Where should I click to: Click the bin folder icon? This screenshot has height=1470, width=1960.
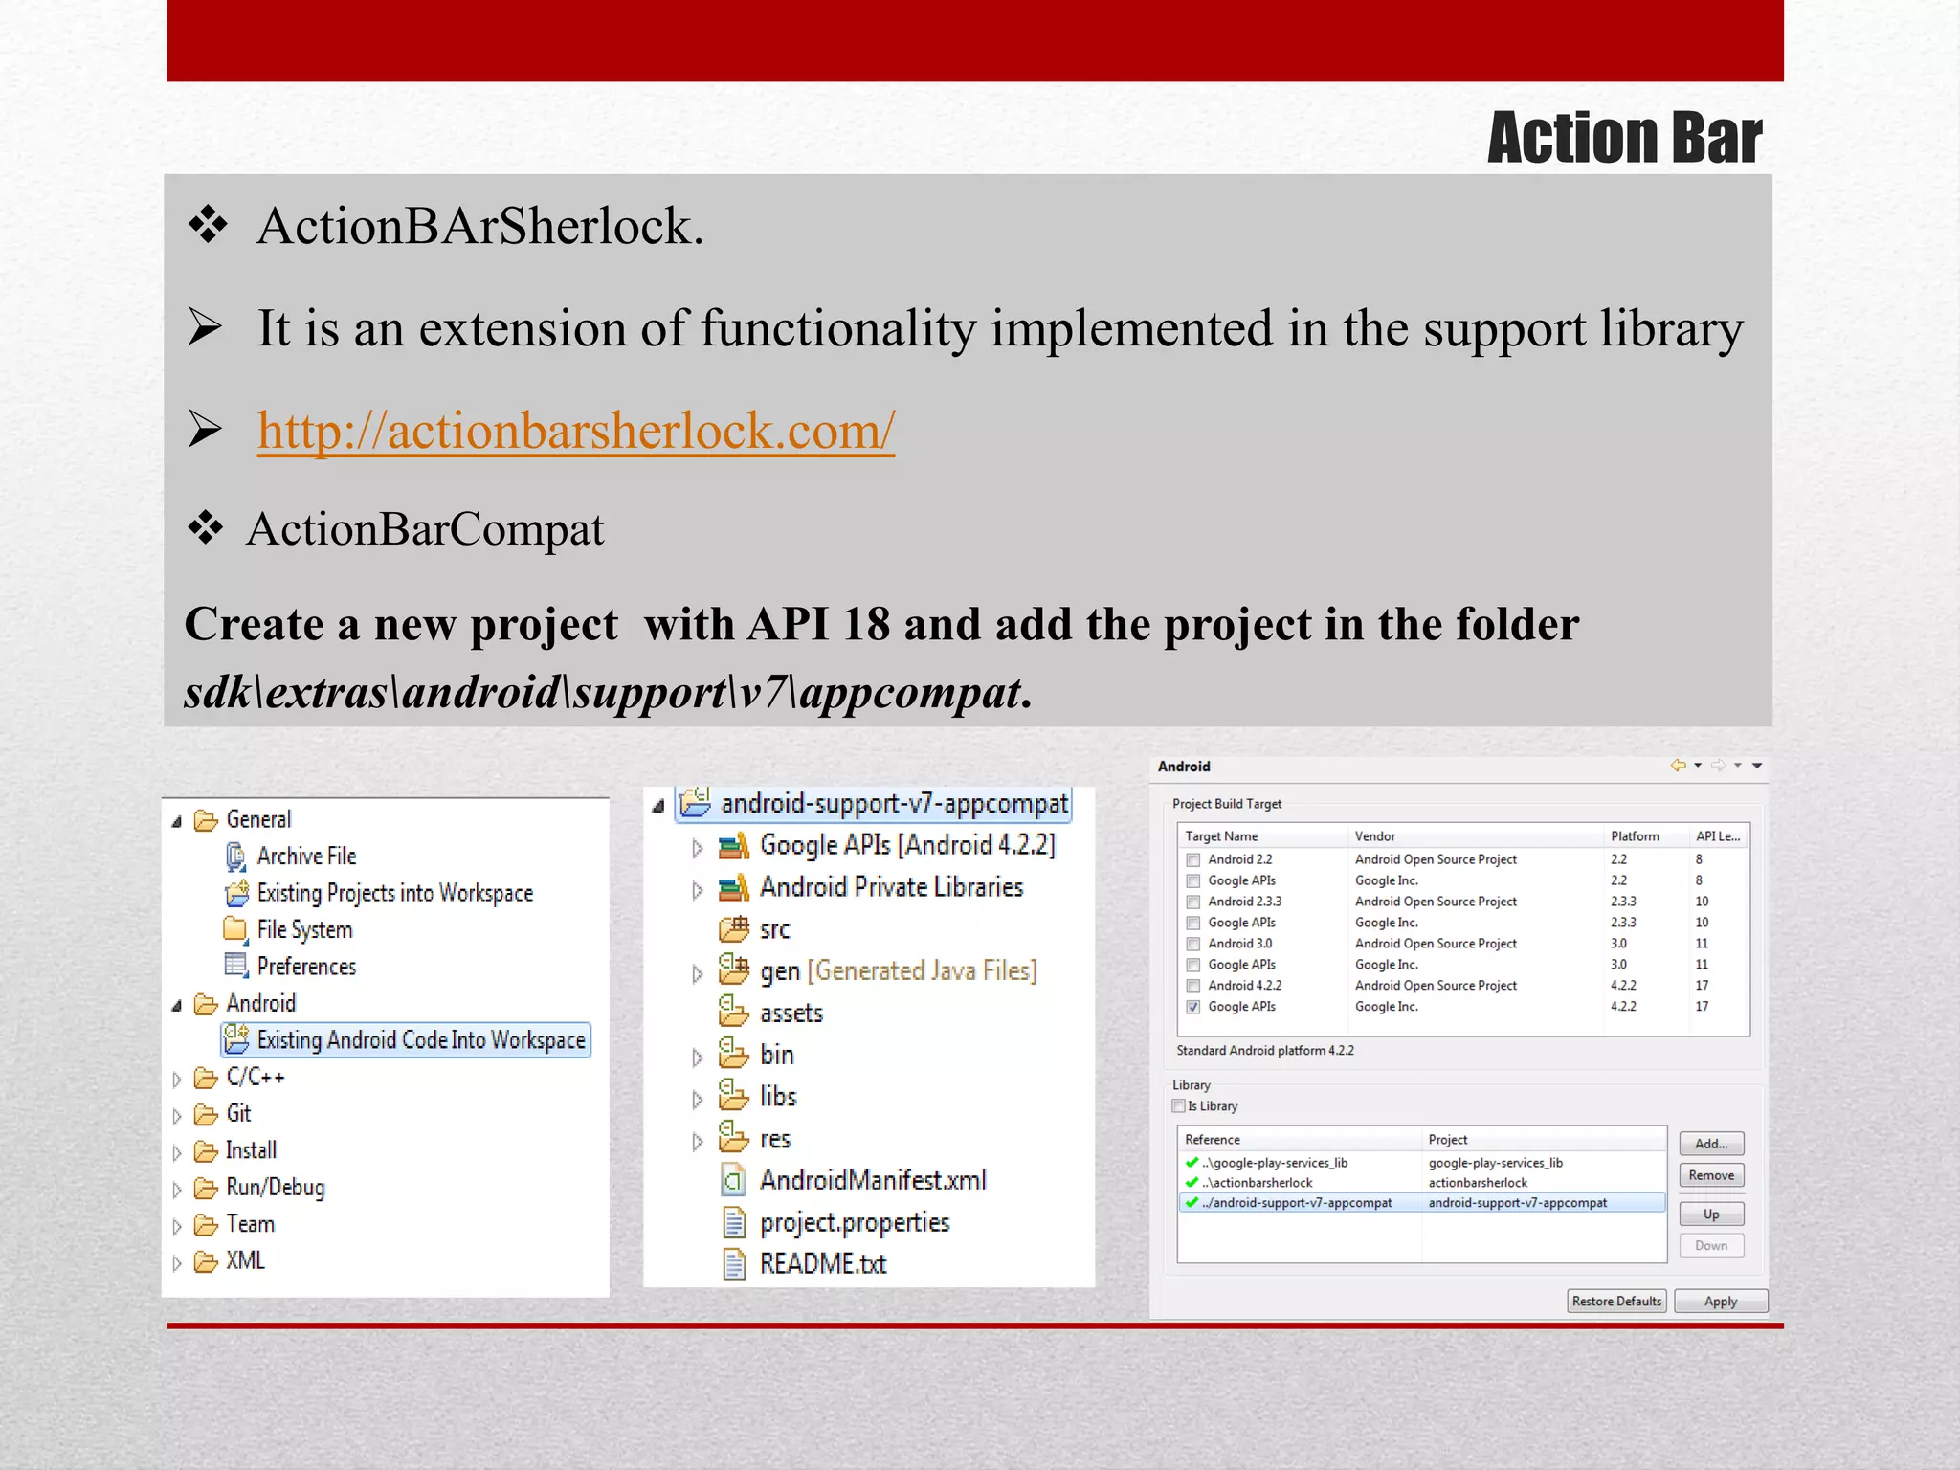[x=734, y=1053]
